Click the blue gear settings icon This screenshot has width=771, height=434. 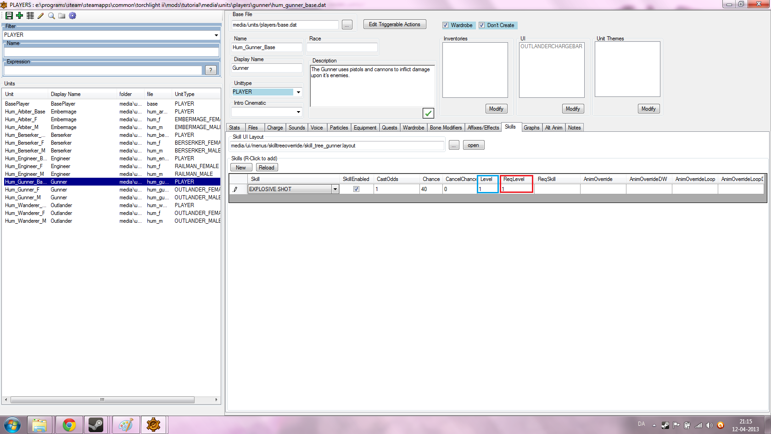pyautogui.click(x=73, y=16)
